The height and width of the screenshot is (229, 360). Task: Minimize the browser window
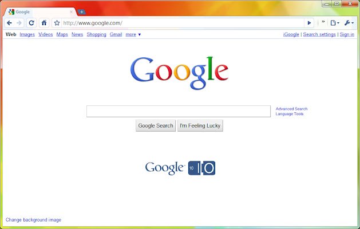tap(326, 3)
